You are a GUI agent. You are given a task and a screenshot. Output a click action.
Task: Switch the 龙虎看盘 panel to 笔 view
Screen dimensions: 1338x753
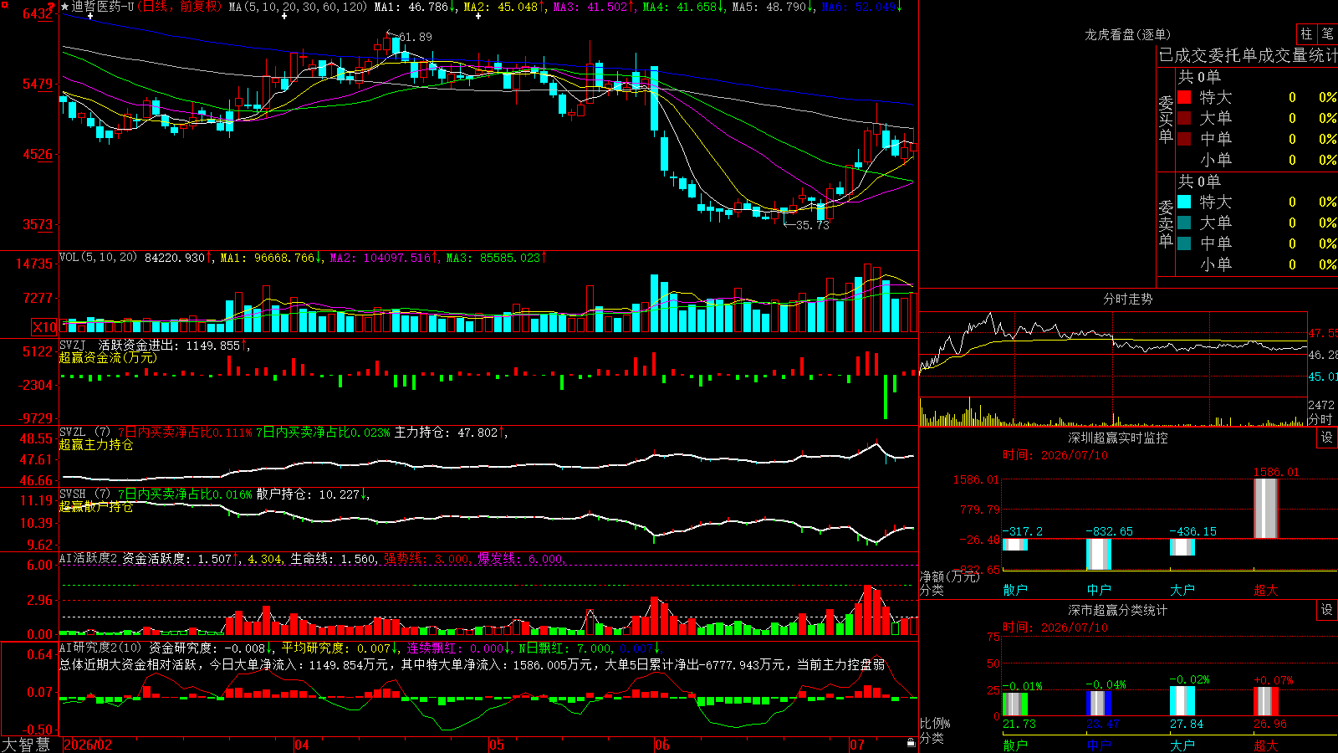tap(1327, 34)
